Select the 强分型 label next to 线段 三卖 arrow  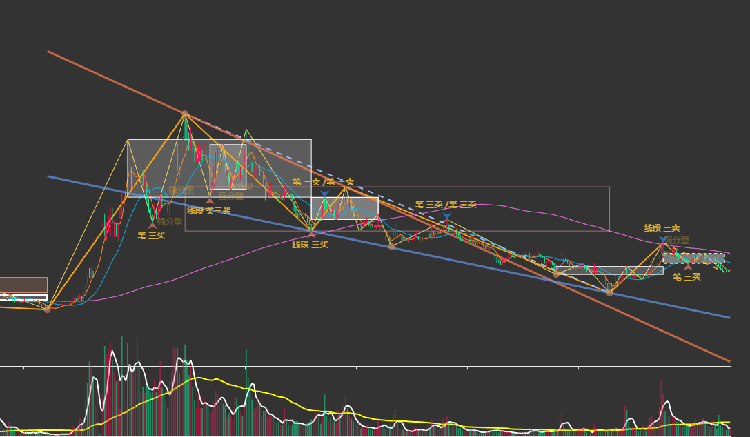pos(678,241)
